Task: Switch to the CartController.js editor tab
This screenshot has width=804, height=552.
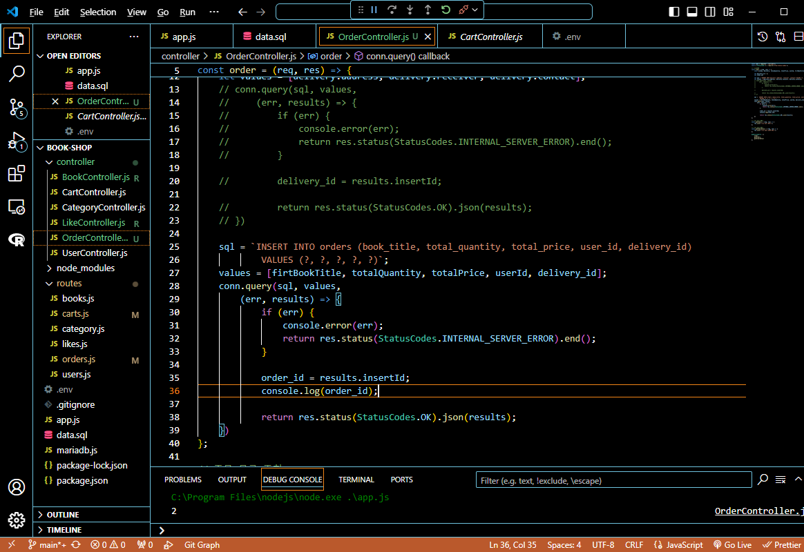Action: click(490, 37)
